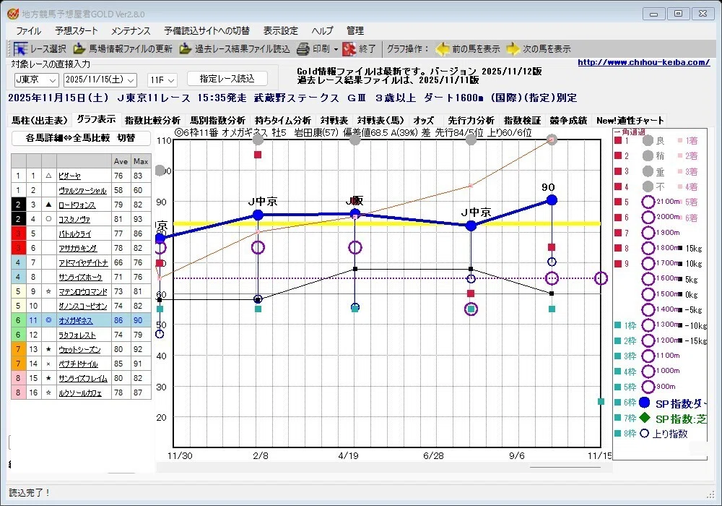This screenshot has width=722, height=506.
Task: Click the レース選択 toolbar icon
Action: (x=21, y=48)
